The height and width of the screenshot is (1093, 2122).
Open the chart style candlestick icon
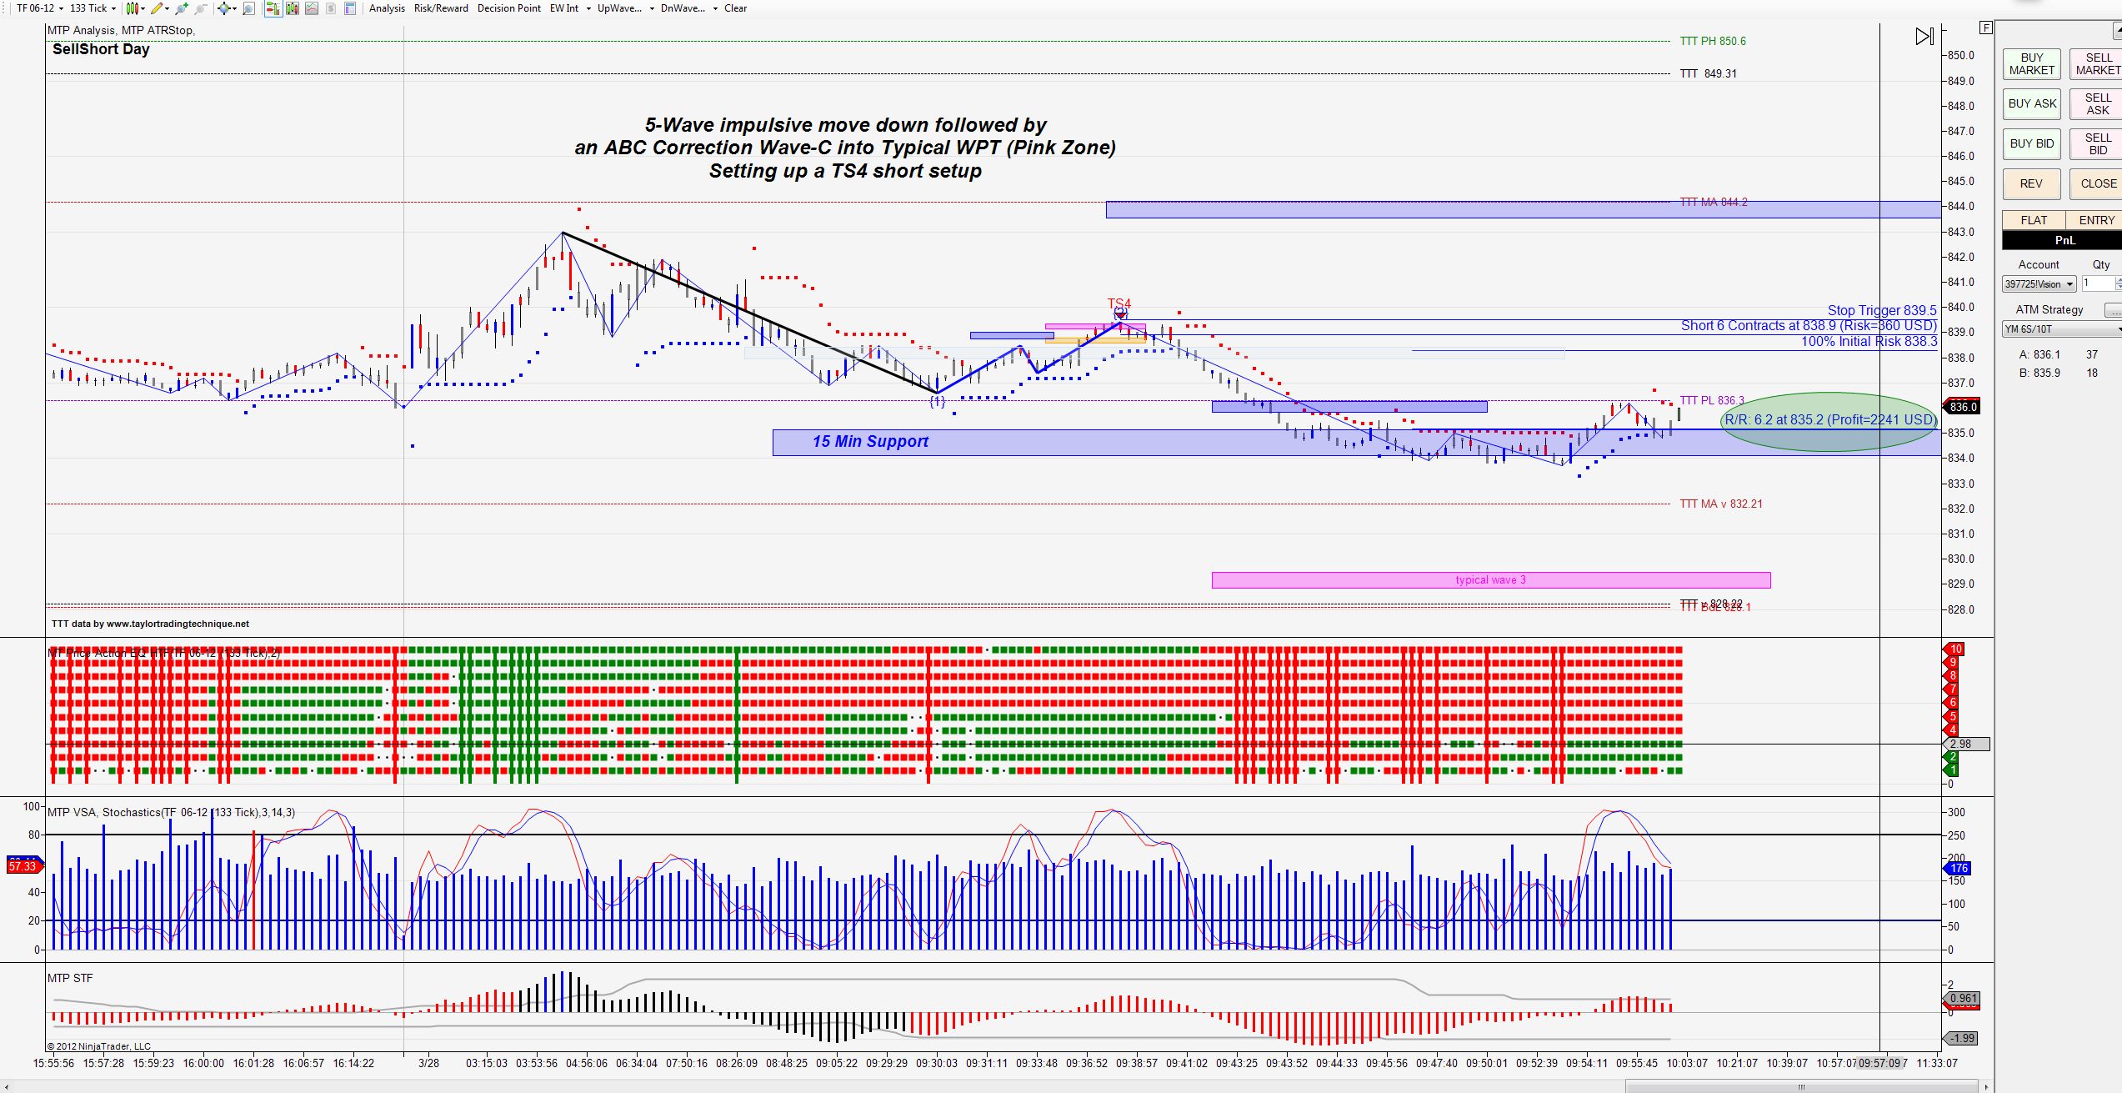point(132,8)
